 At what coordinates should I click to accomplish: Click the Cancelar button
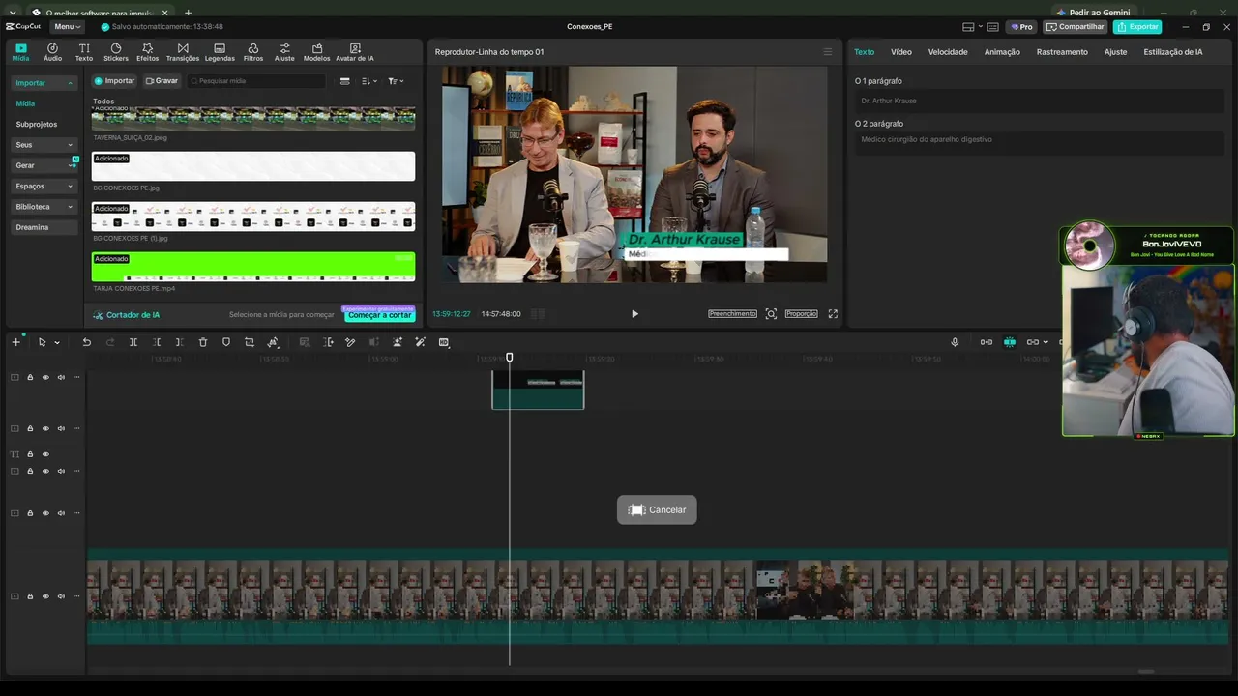pyautogui.click(x=657, y=510)
